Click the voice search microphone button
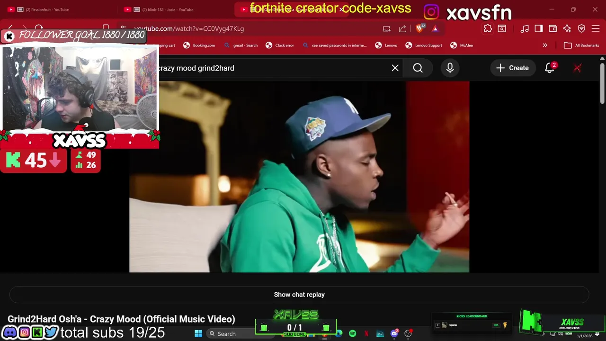Viewport: 606px width, 341px height. pyautogui.click(x=450, y=68)
